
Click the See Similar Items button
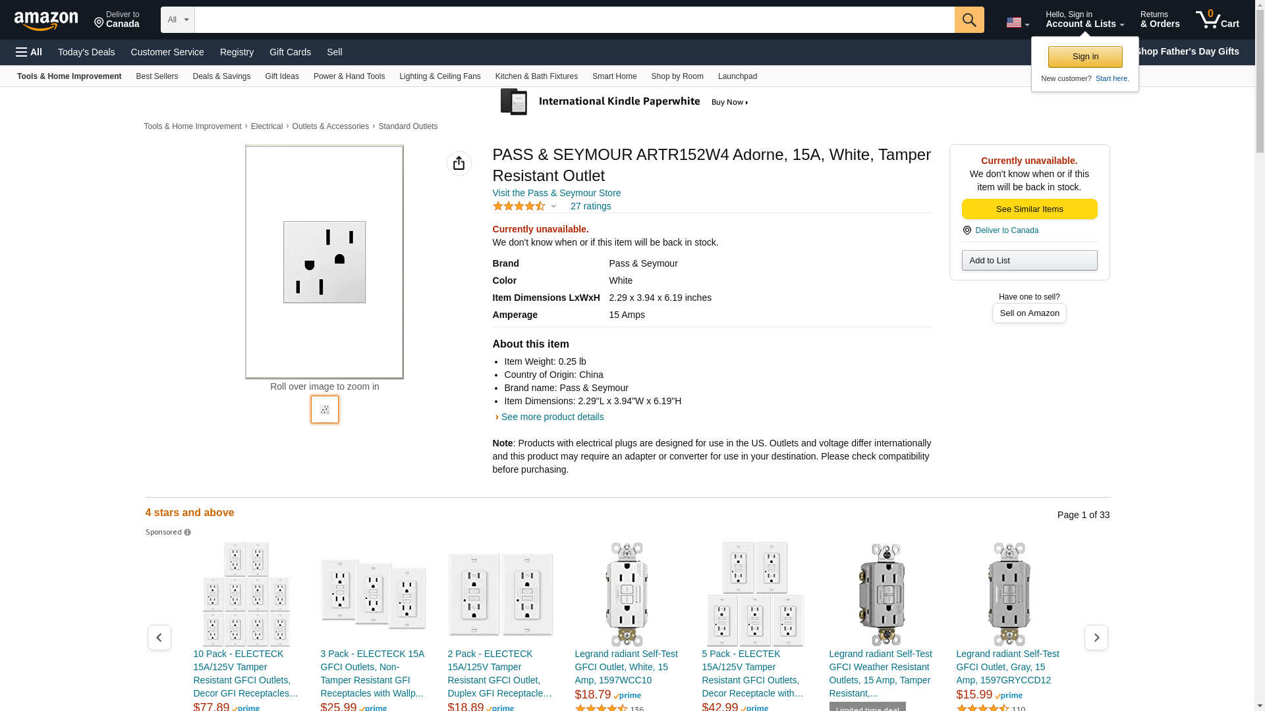pos(1028,209)
